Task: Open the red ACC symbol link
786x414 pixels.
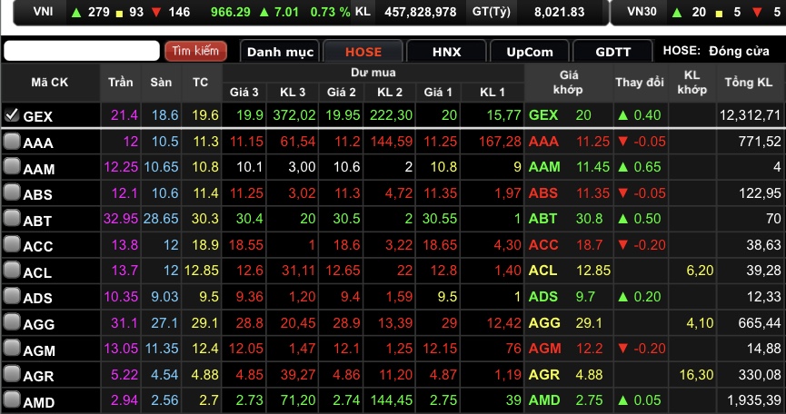Action: click(542, 245)
